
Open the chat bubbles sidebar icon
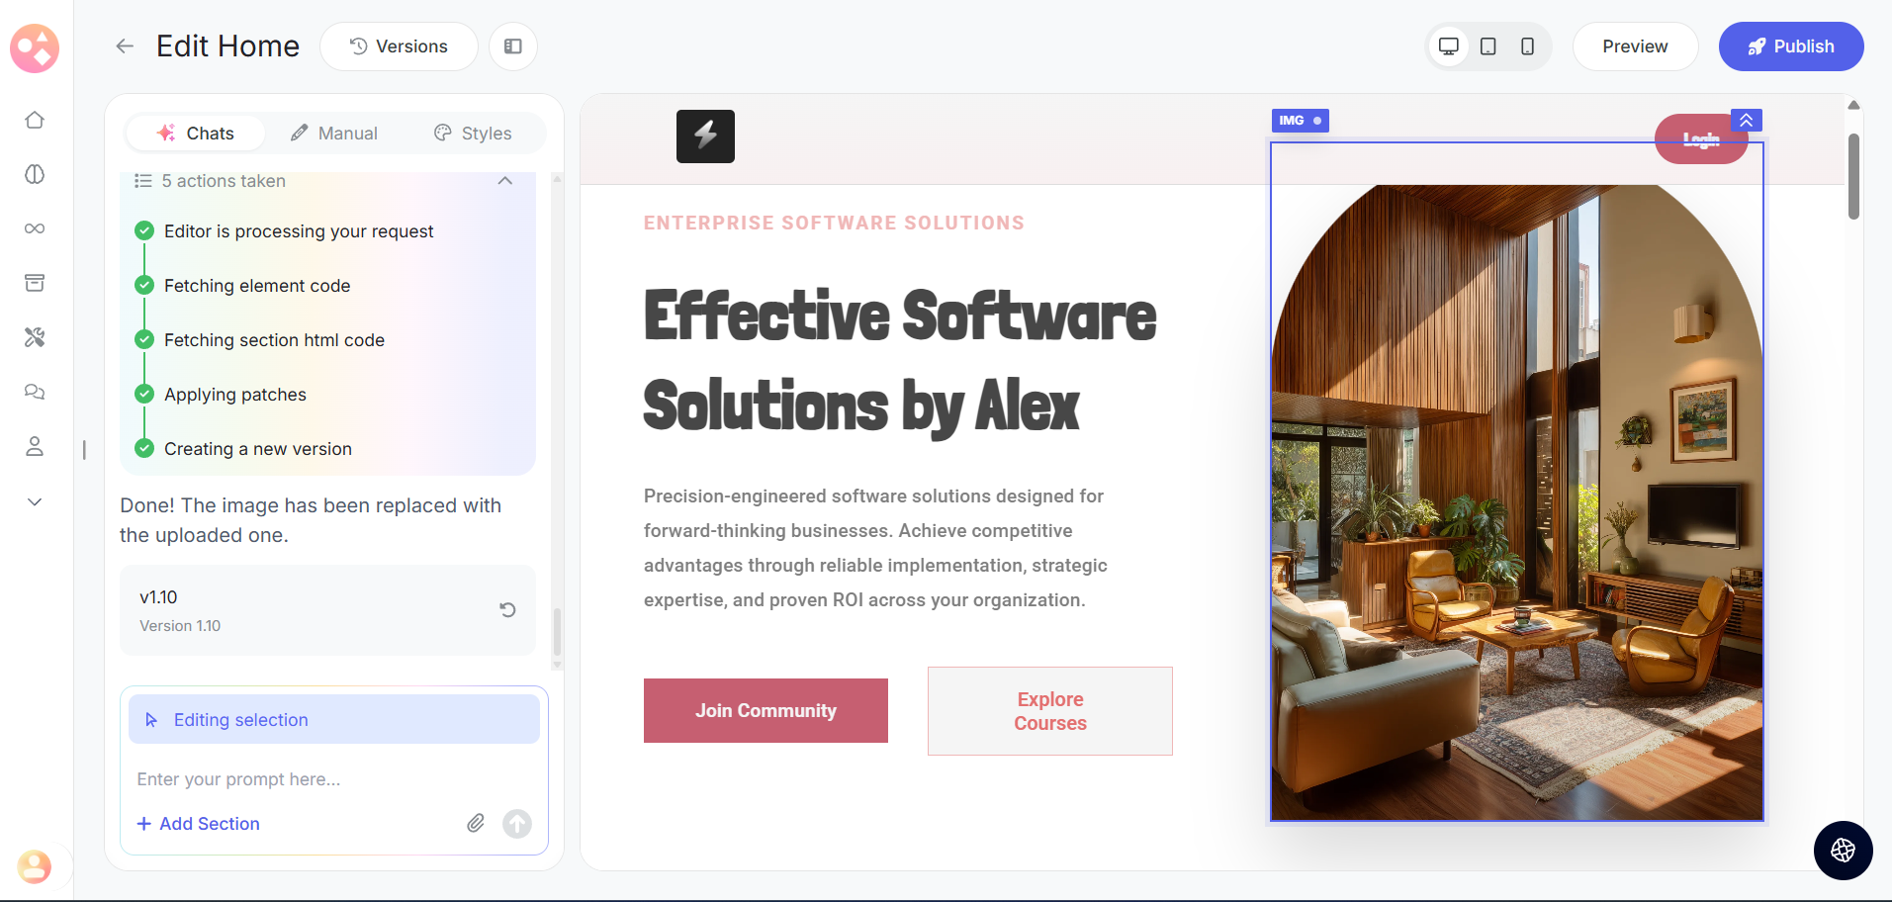click(35, 392)
